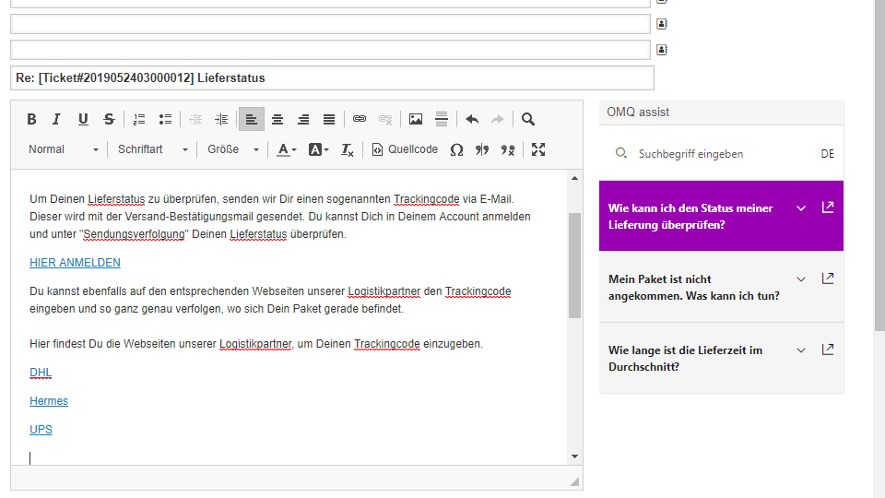Image resolution: width=885 pixels, height=498 pixels.
Task: Open the UPS link
Action: [x=41, y=430]
